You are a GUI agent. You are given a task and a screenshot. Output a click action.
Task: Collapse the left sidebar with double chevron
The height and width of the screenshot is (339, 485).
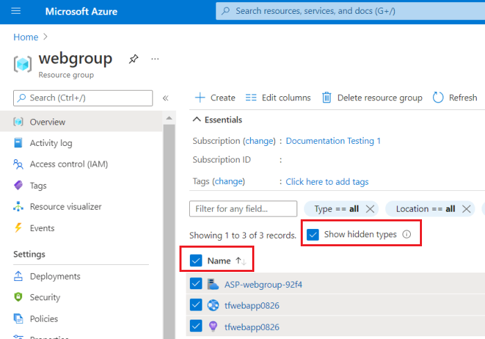point(166,98)
